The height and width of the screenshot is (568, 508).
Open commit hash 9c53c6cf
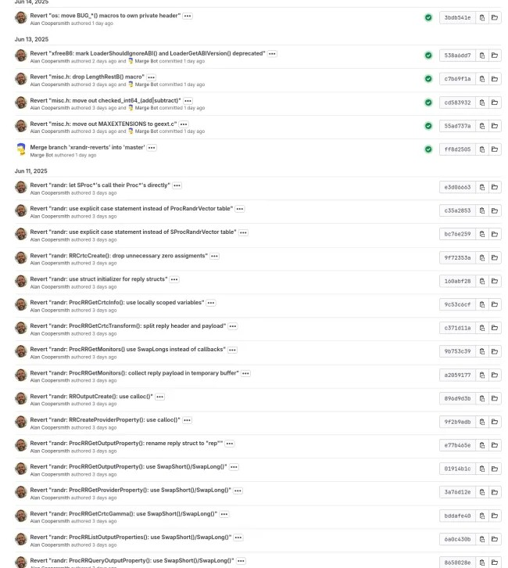click(457, 304)
